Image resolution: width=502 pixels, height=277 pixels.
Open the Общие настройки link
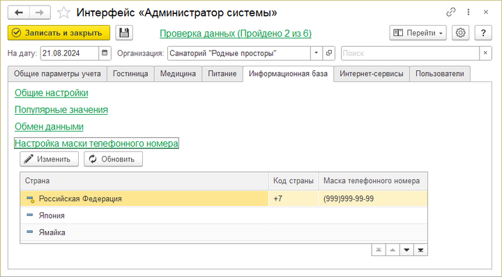51,93
